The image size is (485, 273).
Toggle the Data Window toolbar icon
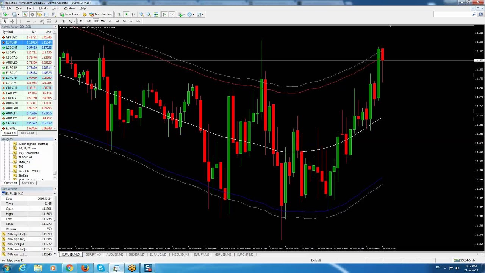pos(32,14)
